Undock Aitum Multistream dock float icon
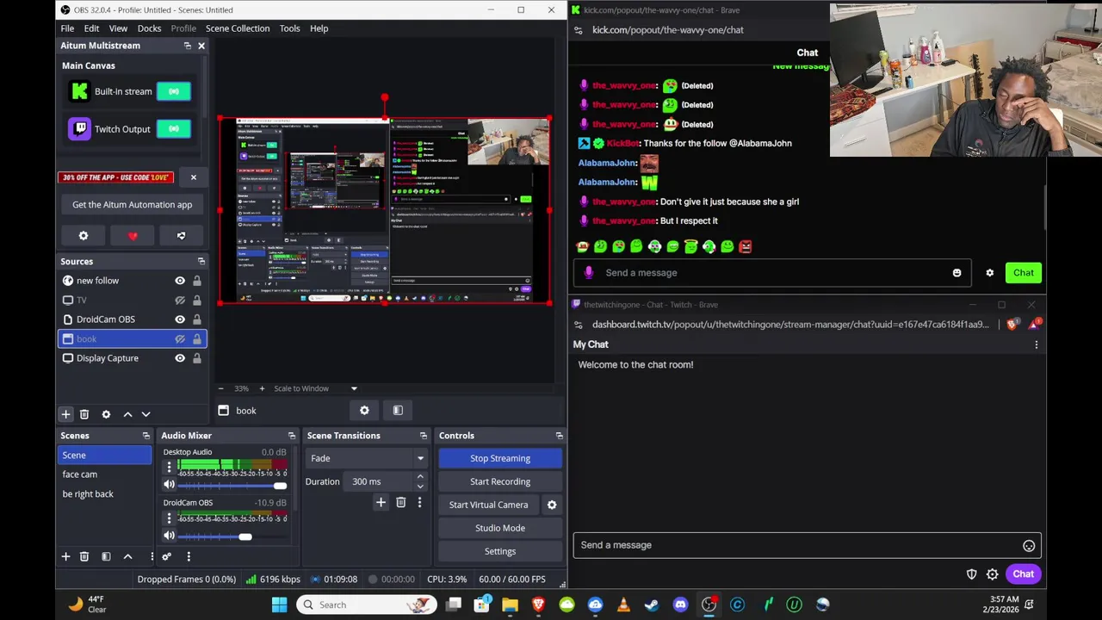 click(x=187, y=46)
